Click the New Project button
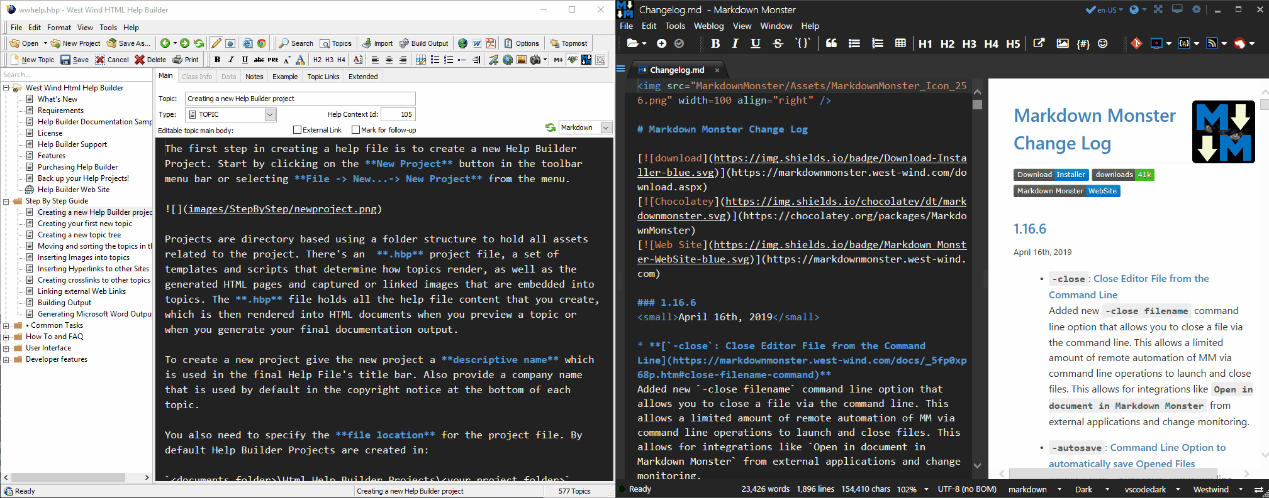 coord(75,43)
